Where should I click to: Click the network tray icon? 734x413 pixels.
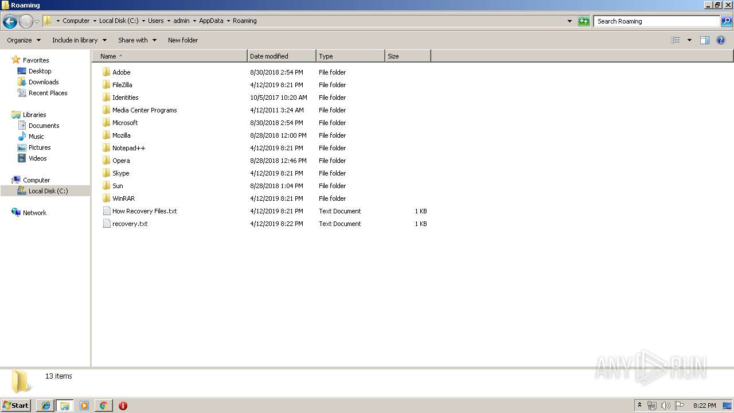[x=652, y=406]
